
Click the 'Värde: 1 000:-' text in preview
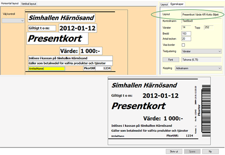[163, 118]
